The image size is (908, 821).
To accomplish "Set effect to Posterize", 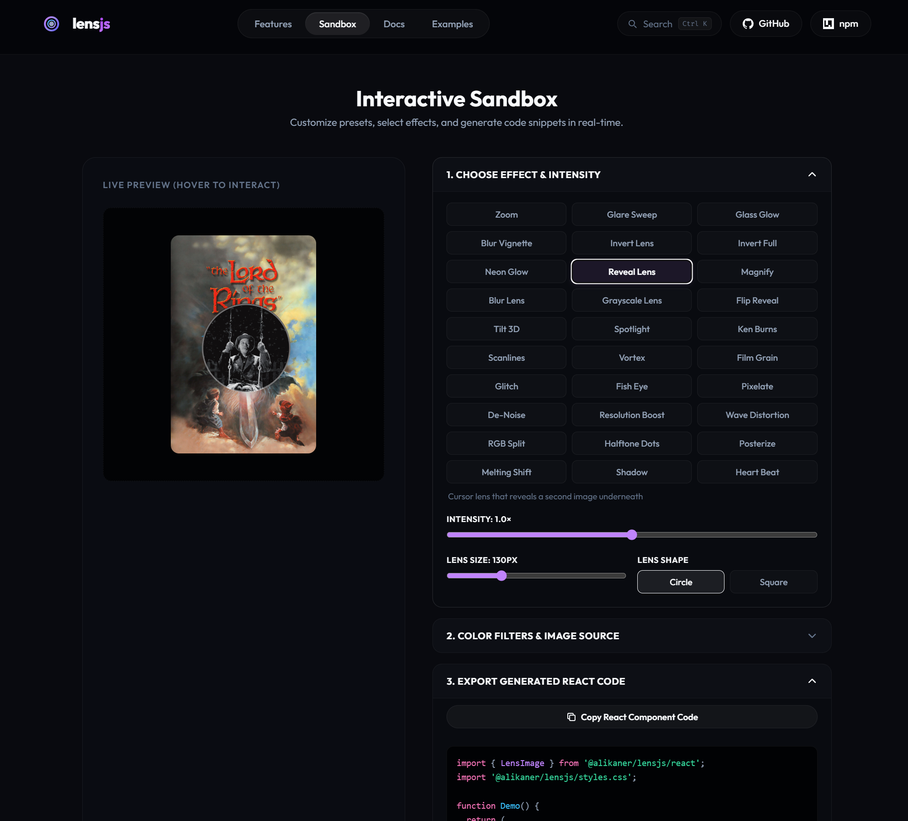I will tap(757, 443).
